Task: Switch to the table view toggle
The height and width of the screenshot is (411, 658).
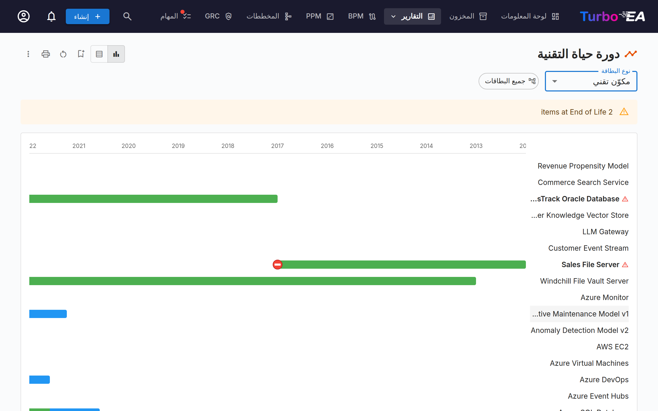Action: point(99,54)
